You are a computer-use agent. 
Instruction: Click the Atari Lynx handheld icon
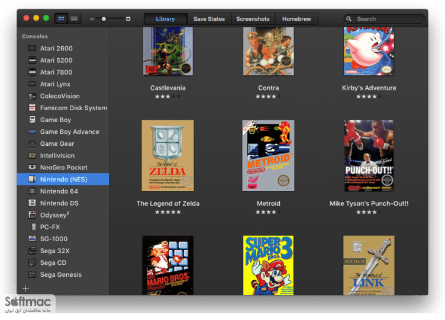click(x=33, y=84)
